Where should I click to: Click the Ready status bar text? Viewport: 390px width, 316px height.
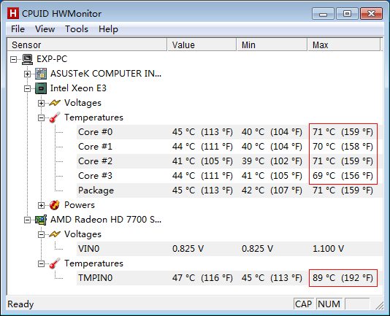tap(20, 304)
